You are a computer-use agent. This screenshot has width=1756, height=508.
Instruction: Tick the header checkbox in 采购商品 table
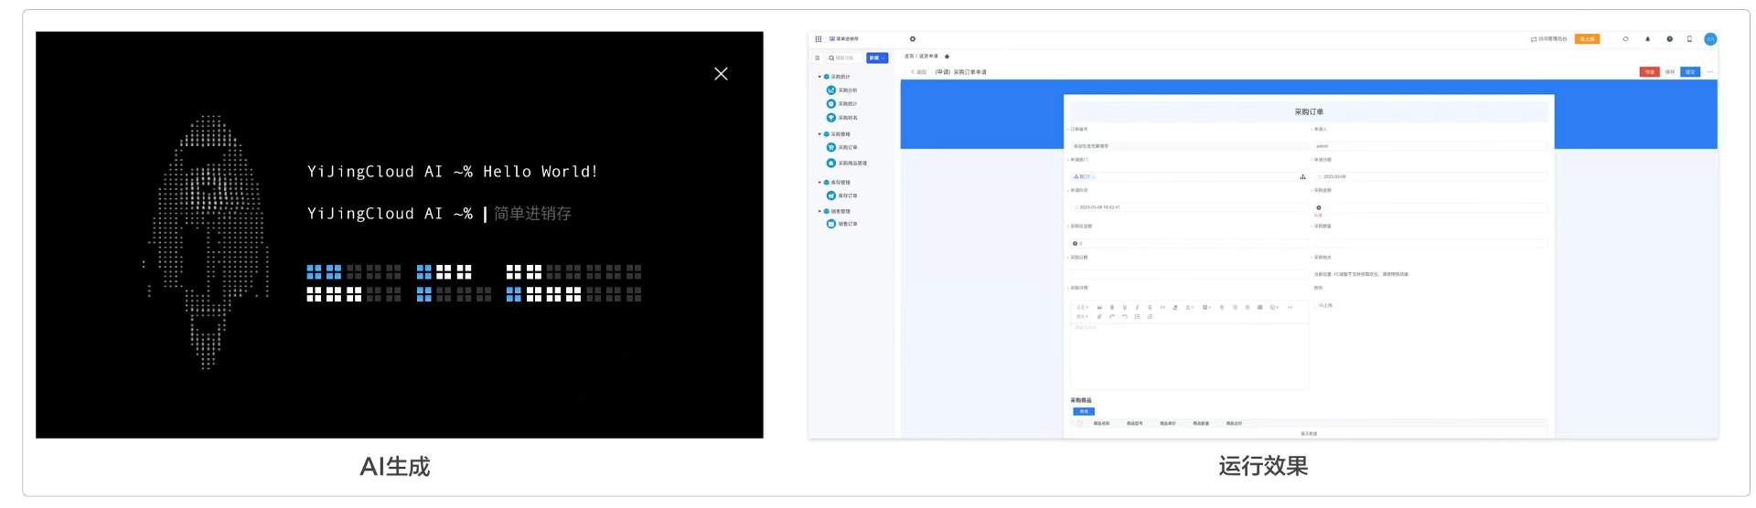click(x=1079, y=423)
